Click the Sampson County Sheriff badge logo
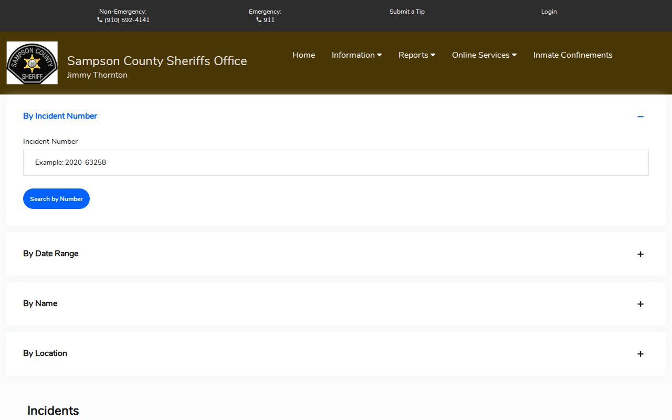 point(32,63)
